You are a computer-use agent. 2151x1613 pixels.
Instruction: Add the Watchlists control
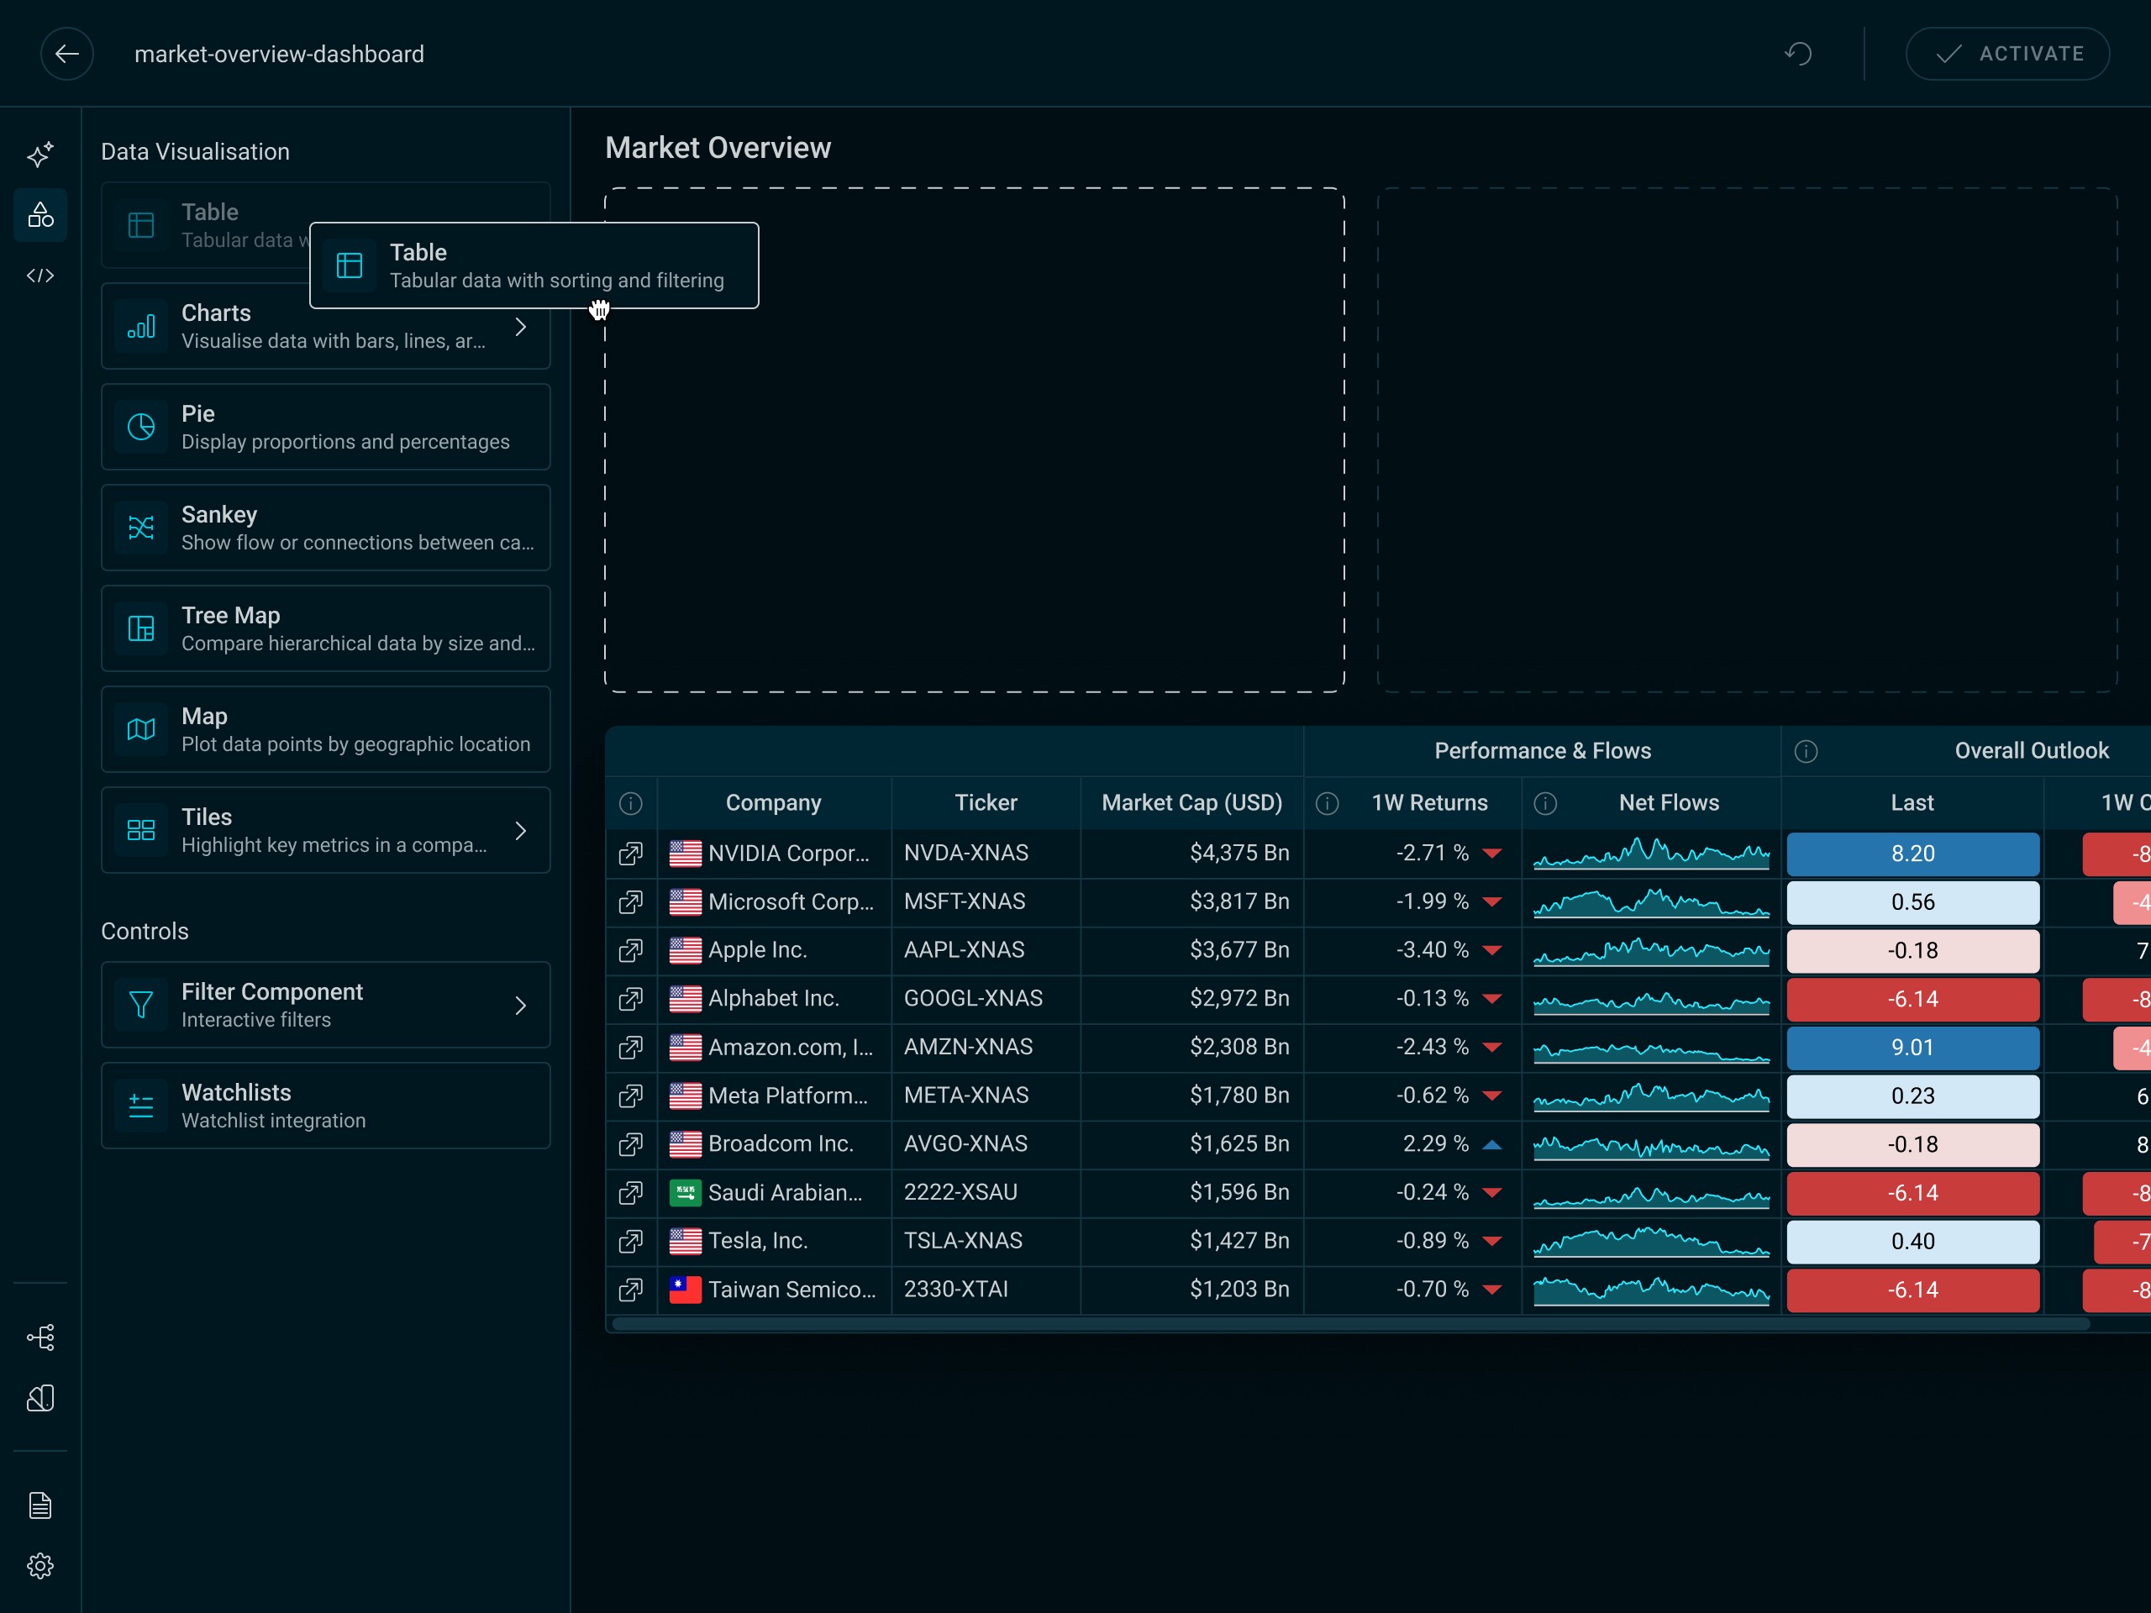click(326, 1106)
